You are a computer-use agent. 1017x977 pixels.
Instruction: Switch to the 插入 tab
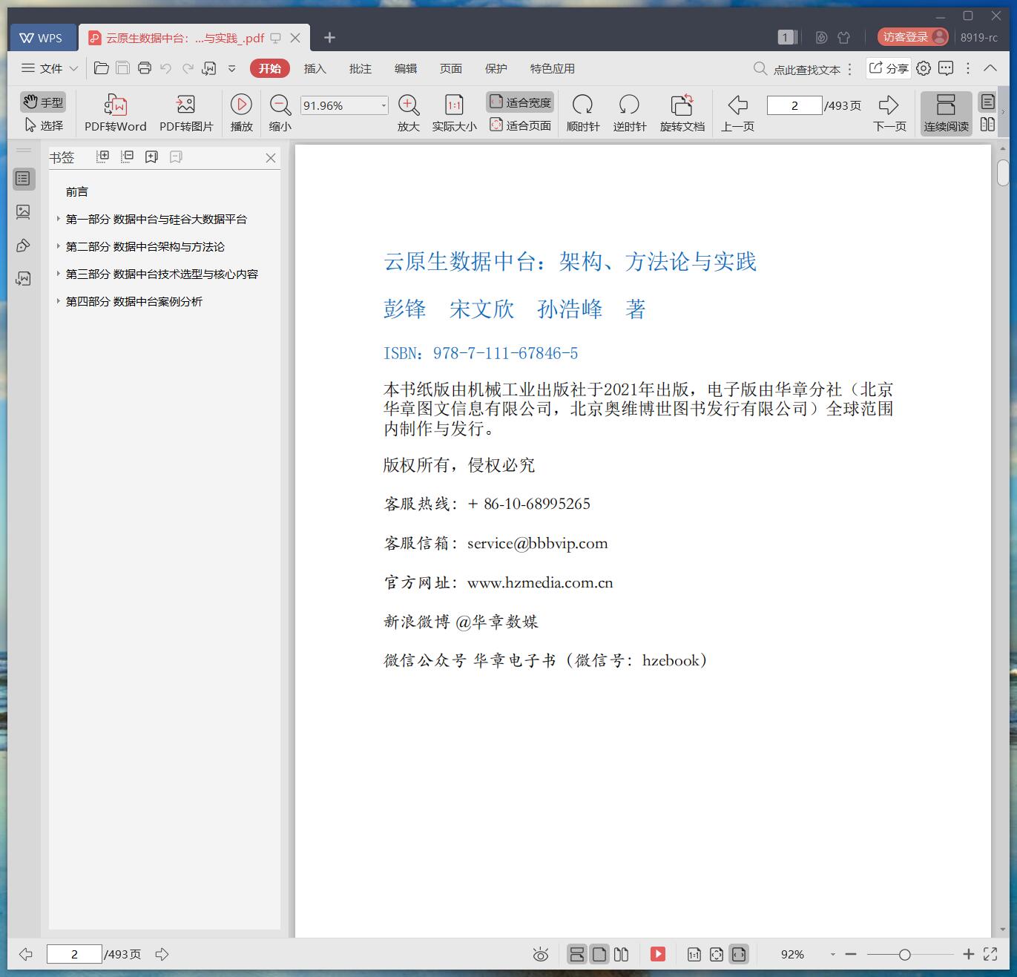pyautogui.click(x=315, y=68)
